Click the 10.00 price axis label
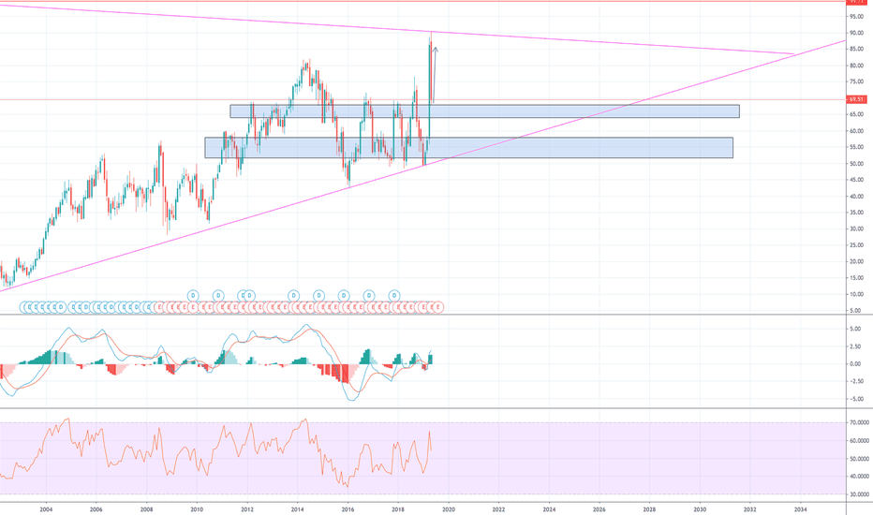The width and height of the screenshot is (873, 515). click(856, 294)
